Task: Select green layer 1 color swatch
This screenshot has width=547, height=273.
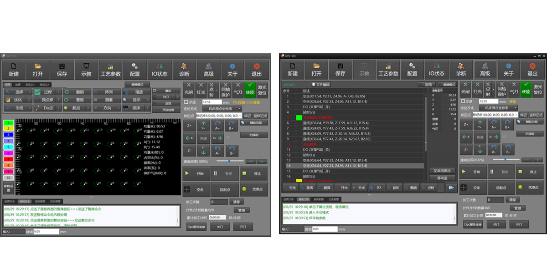Action: (x=9, y=123)
